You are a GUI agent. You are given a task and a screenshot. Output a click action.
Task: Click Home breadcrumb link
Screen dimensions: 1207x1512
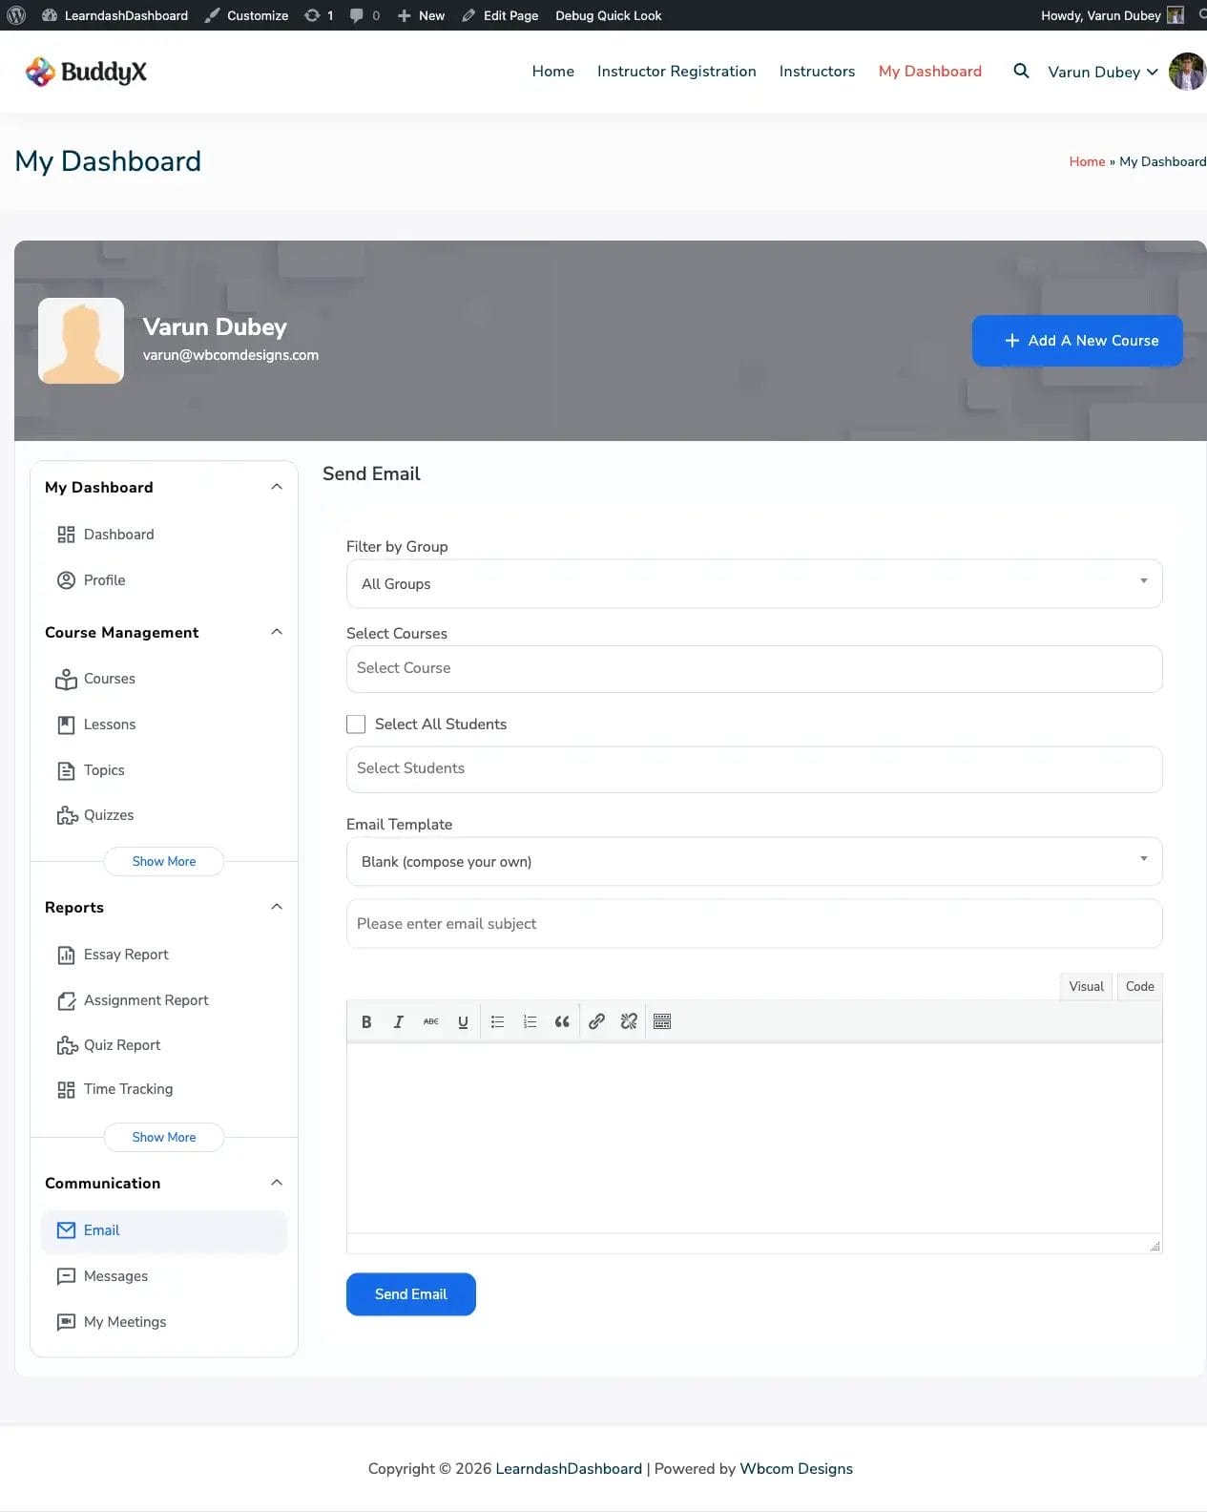click(1087, 161)
